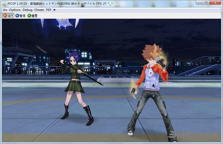
Task: Open the Go menu
Action: click(x=5, y=10)
